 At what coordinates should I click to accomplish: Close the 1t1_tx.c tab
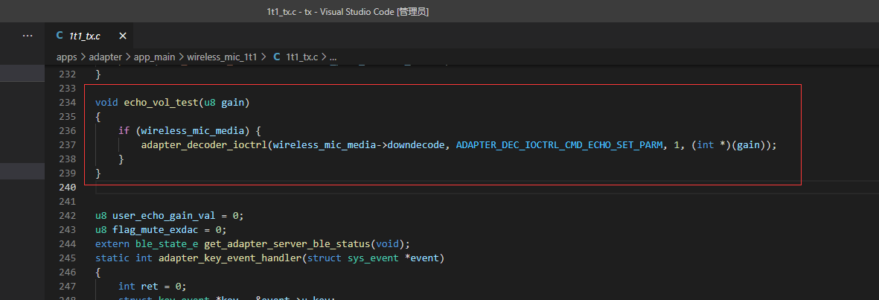coord(123,36)
